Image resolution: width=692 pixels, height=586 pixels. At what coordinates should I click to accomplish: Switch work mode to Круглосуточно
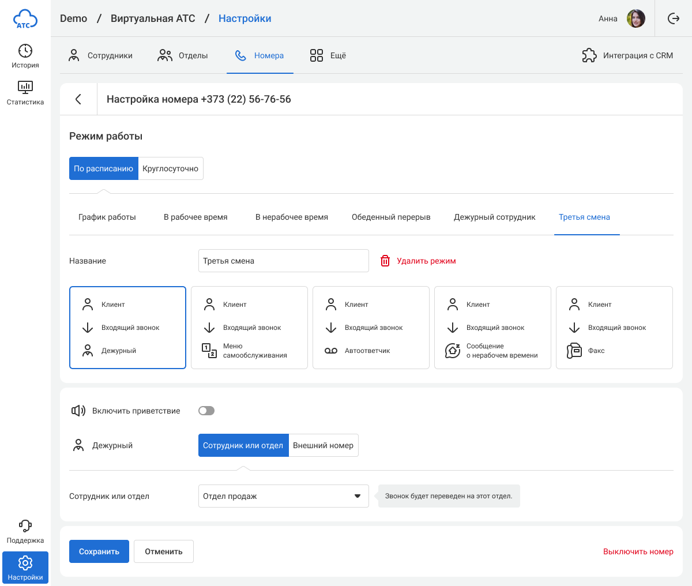click(170, 168)
